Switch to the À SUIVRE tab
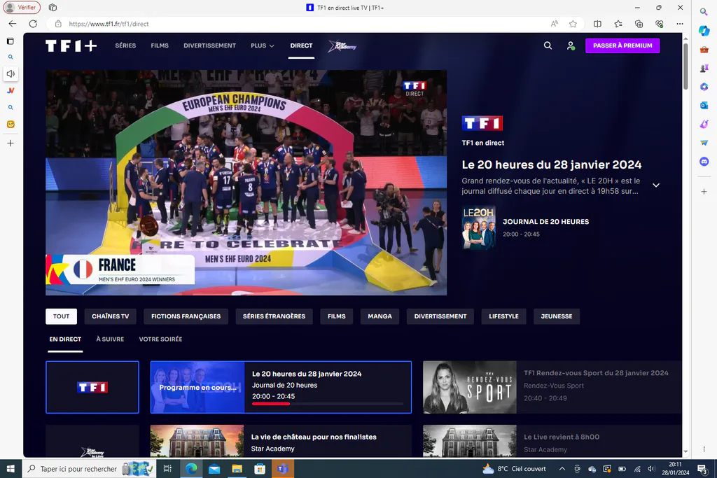Viewport: 717px width, 478px height. point(110,339)
